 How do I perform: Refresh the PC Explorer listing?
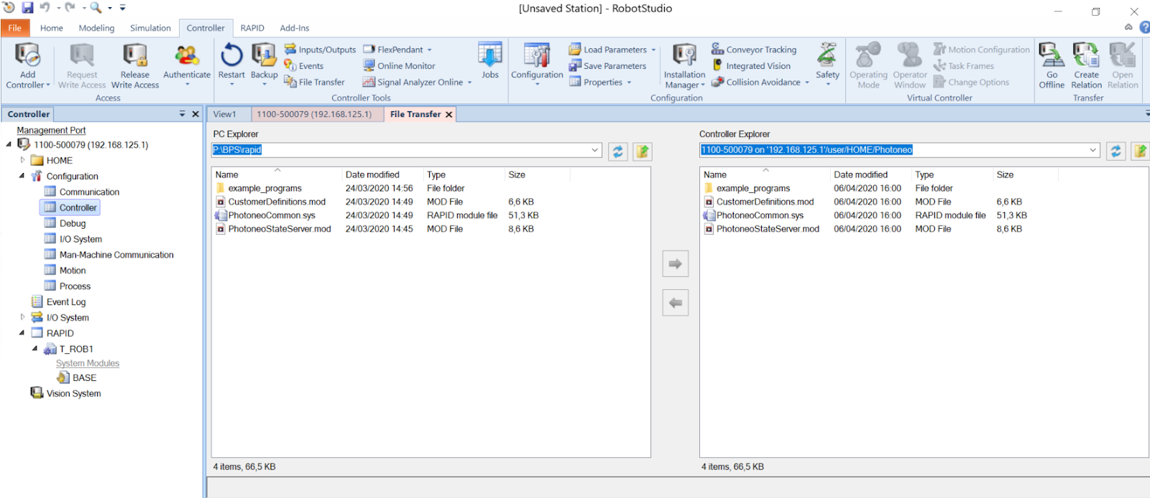click(x=617, y=151)
